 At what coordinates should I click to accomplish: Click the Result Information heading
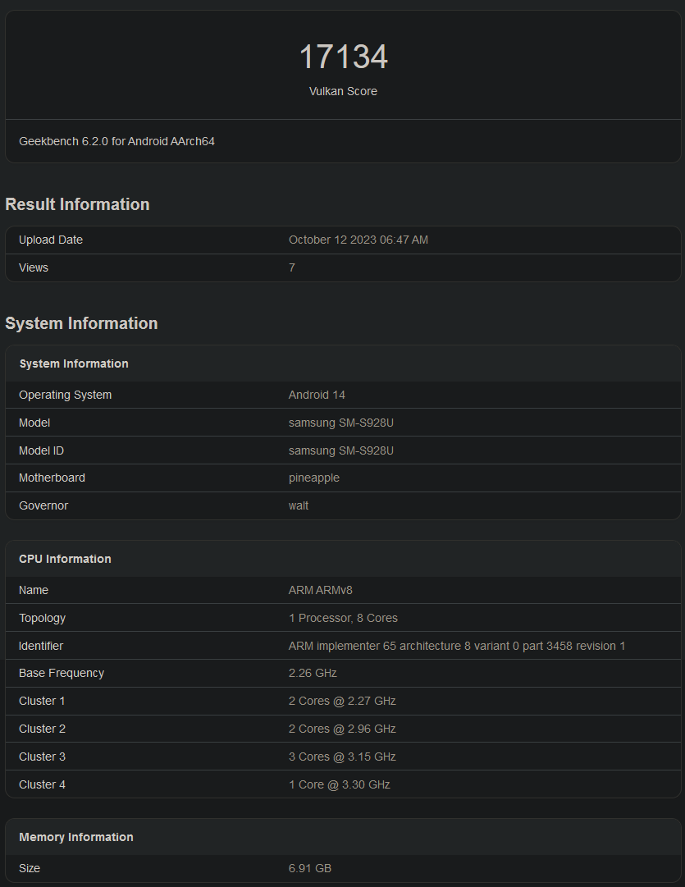(x=77, y=204)
